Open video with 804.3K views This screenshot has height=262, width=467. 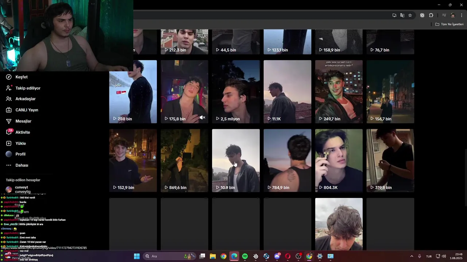tap(339, 160)
